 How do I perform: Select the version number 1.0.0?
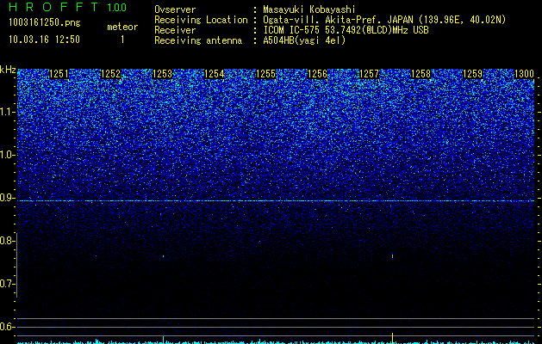[x=117, y=8]
